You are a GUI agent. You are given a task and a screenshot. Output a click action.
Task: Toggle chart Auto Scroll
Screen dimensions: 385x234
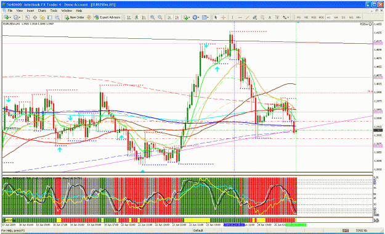(169, 17)
